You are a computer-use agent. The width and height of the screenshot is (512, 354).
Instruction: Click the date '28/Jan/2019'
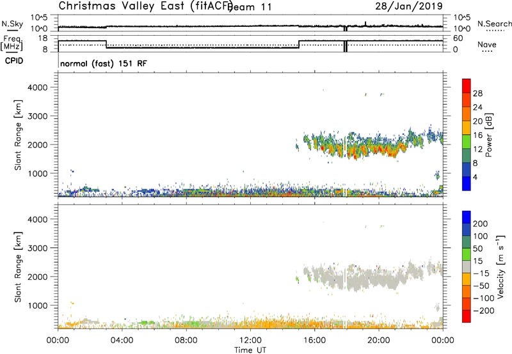pyautogui.click(x=409, y=6)
